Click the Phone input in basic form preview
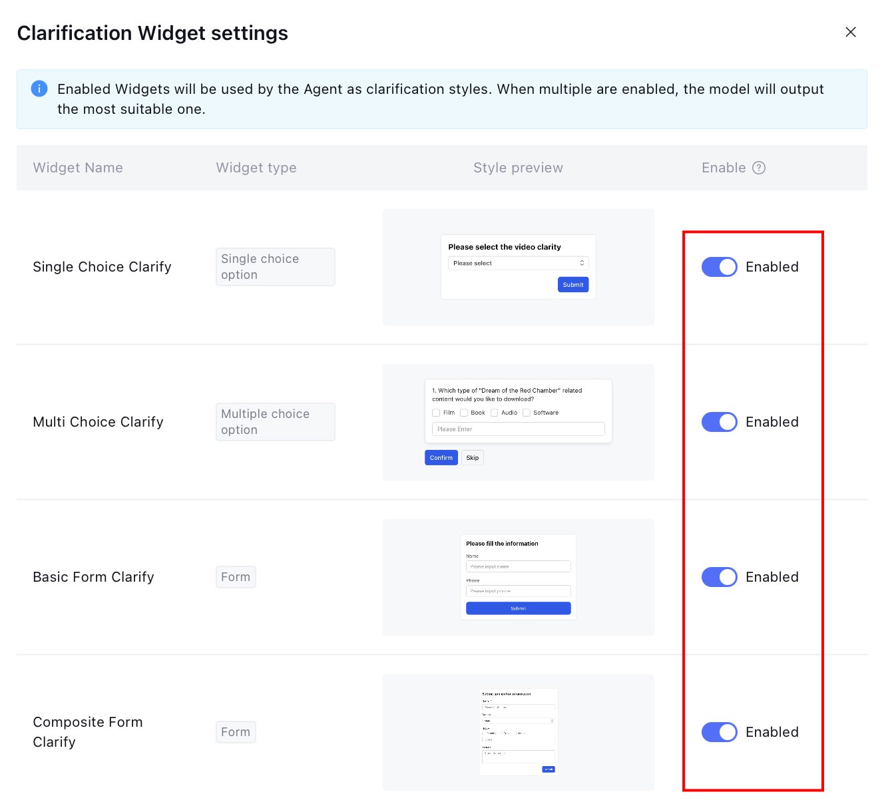 (518, 591)
